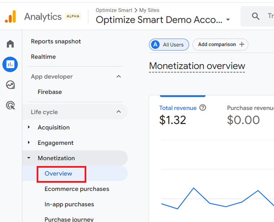Click the Monetization overview report title
This screenshot has width=274, height=222.
pyautogui.click(x=197, y=66)
